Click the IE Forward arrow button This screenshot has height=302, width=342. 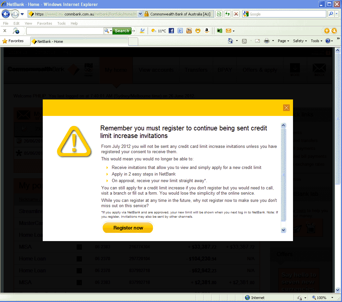coord(15,14)
